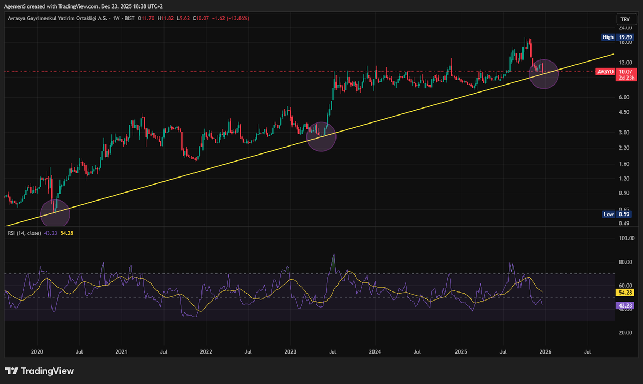Click the 1.20 level on the price scale
The height and width of the screenshot is (384, 643).
(x=624, y=179)
